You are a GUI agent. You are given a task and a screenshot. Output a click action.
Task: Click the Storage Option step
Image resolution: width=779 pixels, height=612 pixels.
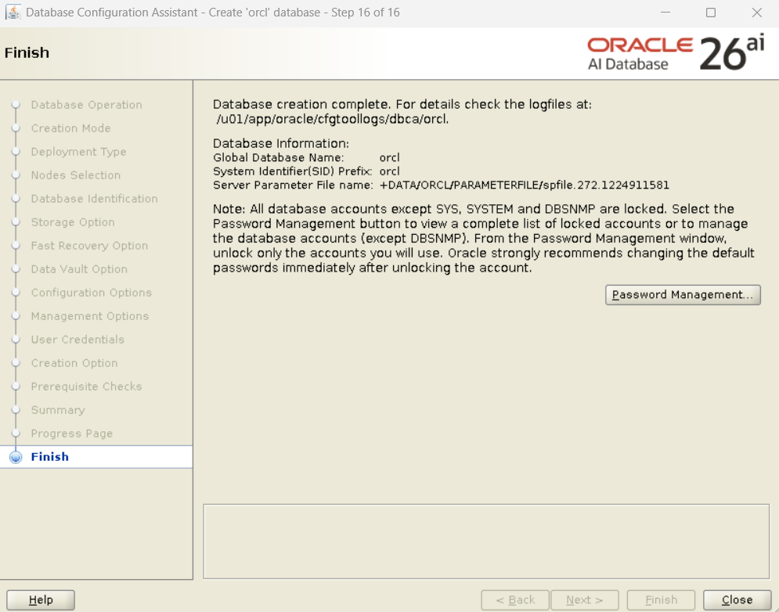(73, 222)
